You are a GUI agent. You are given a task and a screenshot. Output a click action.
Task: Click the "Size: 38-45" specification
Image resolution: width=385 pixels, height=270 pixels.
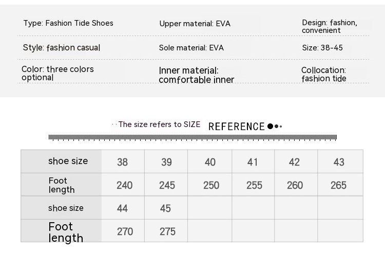pos(322,48)
